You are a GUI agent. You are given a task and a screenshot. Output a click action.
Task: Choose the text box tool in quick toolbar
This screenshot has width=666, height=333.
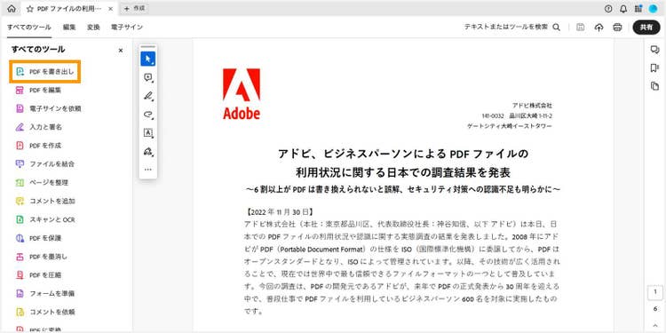click(147, 132)
